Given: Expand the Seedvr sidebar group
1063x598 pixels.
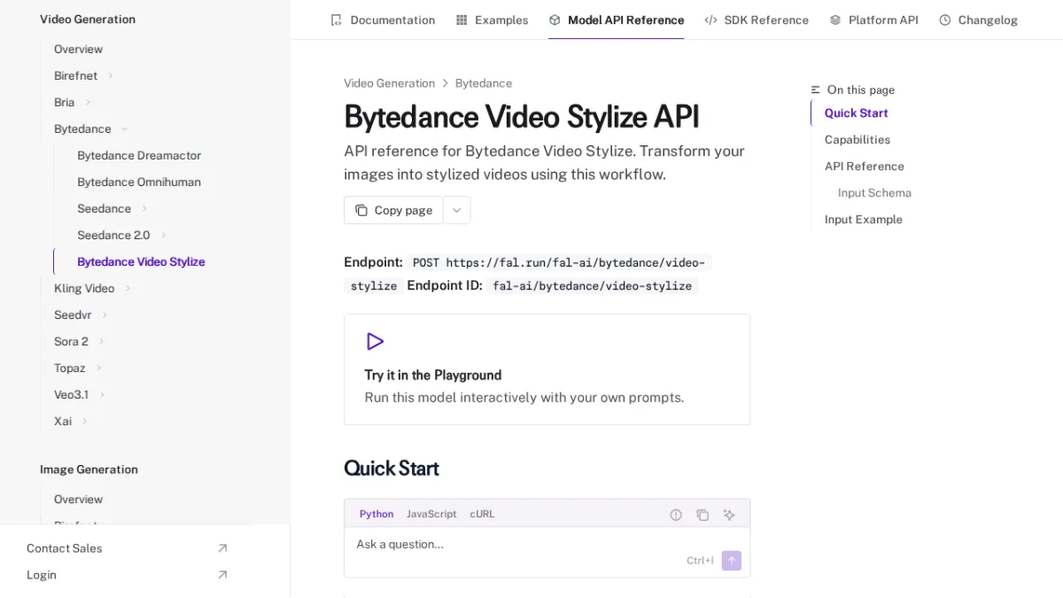Looking at the screenshot, I should [x=105, y=315].
